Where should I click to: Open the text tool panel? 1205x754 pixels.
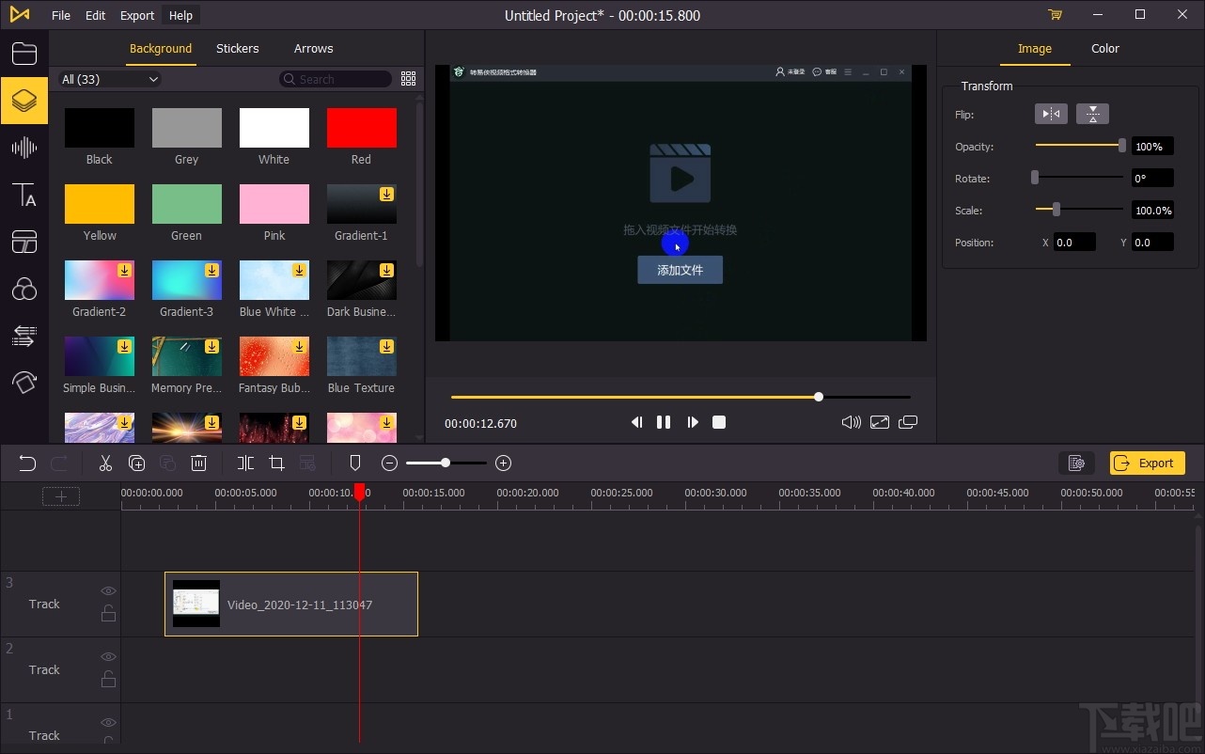tap(24, 196)
